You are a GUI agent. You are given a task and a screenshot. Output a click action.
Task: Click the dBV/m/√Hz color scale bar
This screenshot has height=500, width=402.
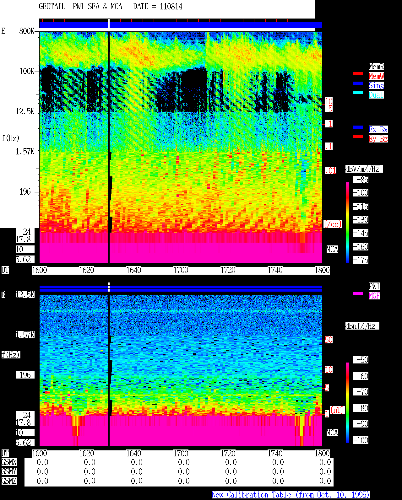pyautogui.click(x=347, y=222)
